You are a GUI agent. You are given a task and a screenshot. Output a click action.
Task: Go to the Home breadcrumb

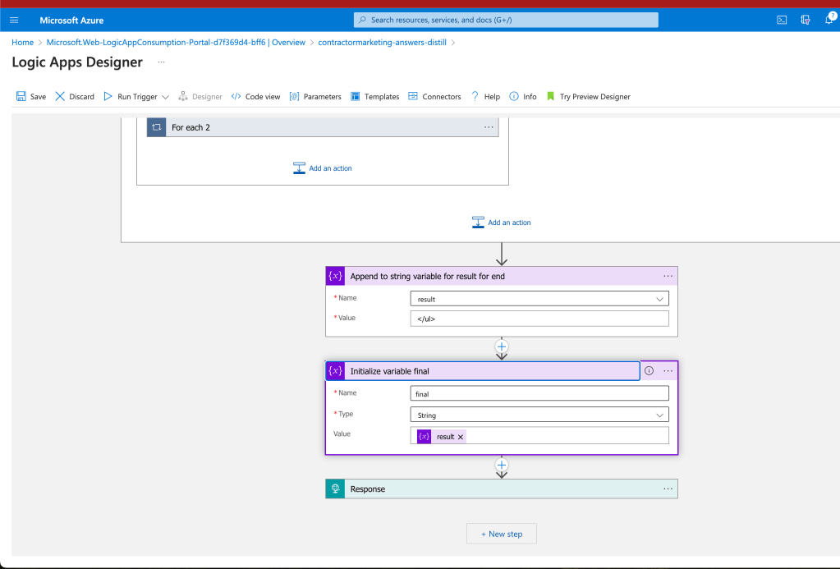tap(22, 43)
